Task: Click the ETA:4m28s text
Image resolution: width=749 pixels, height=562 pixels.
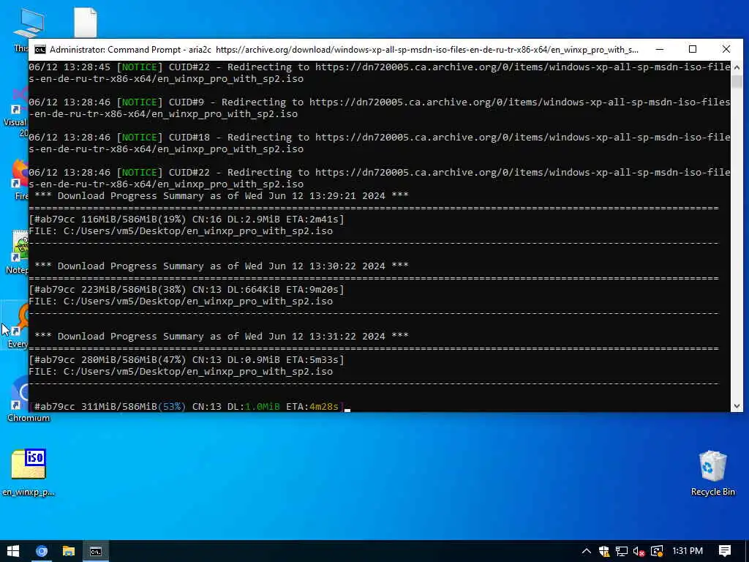Action: (x=312, y=407)
